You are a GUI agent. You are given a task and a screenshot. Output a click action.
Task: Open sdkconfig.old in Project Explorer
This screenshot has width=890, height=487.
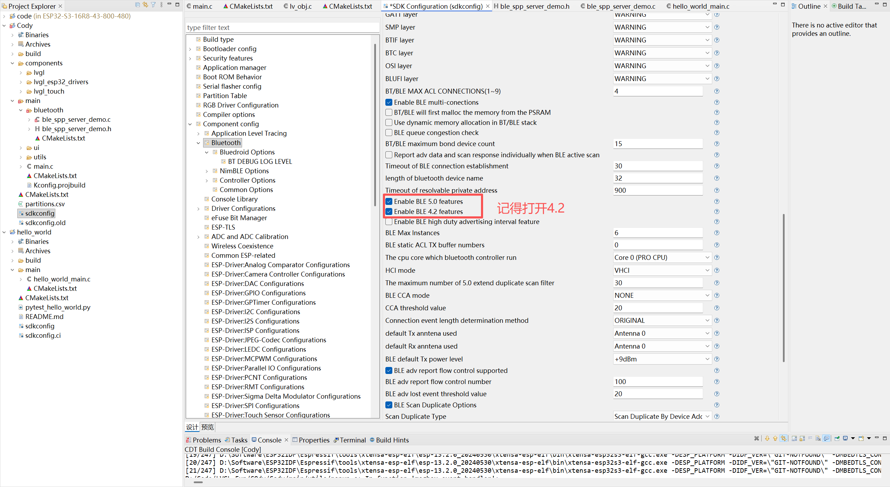tap(45, 223)
